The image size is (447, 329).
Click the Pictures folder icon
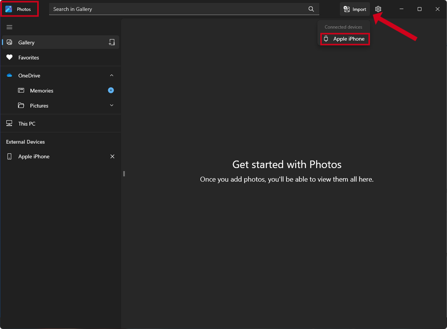pos(21,106)
